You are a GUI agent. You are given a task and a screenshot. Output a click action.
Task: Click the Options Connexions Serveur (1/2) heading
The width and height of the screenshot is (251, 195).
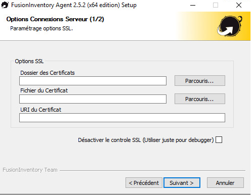click(x=55, y=19)
